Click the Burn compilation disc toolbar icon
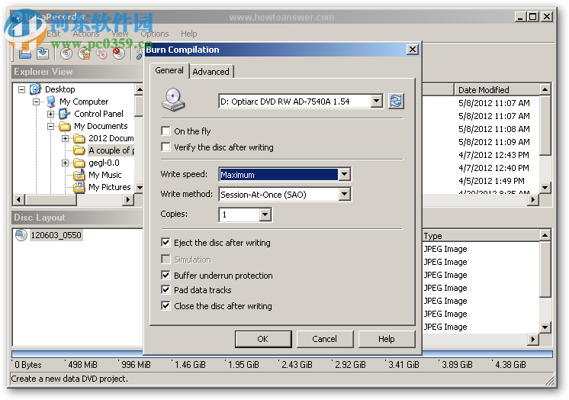569x400 pixels. 66,53
